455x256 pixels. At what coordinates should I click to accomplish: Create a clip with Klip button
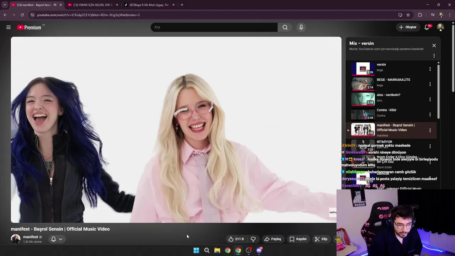pos(321,239)
